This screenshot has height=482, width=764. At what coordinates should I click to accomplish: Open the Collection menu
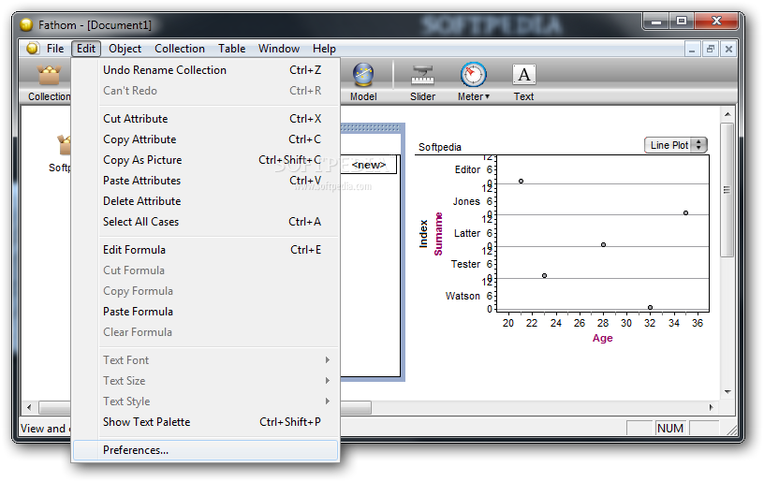pos(180,49)
